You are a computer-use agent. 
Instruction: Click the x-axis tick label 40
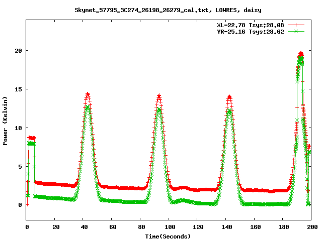point(84,227)
